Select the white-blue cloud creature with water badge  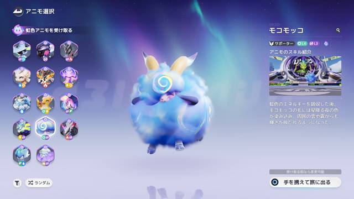click(x=22, y=103)
